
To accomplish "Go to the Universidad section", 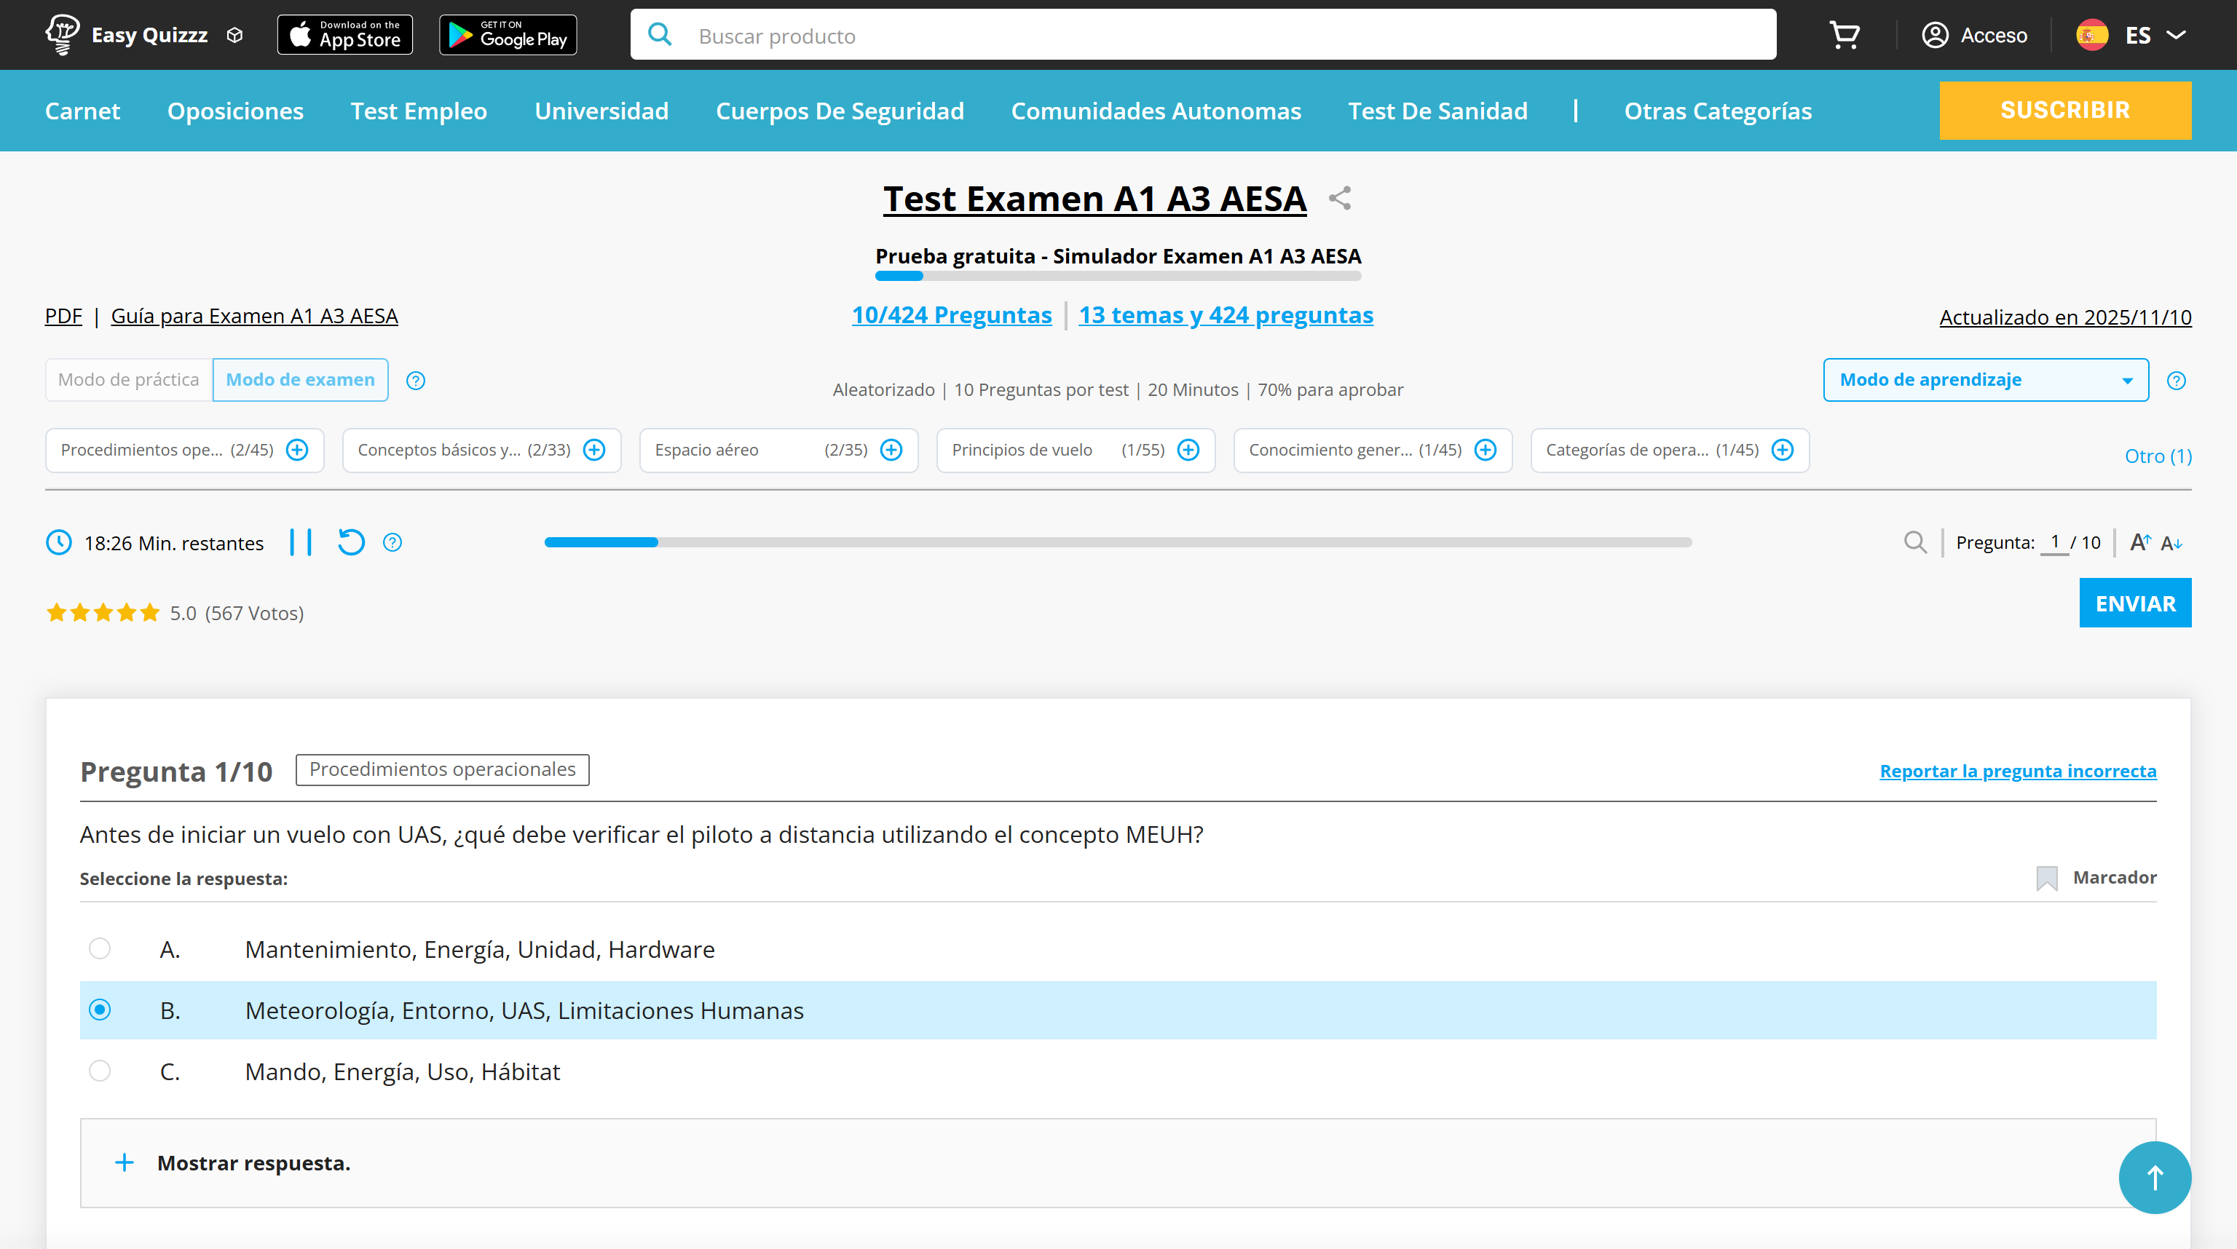I will click(601, 110).
